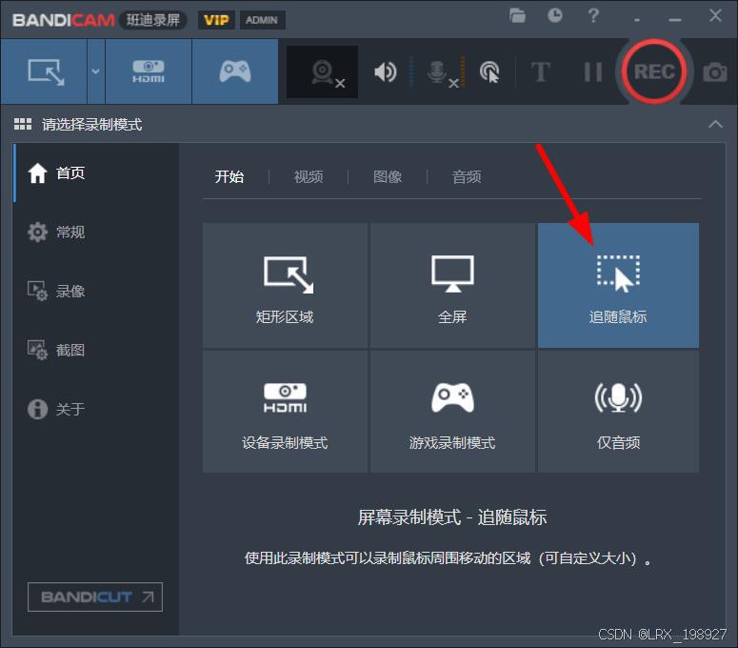Image resolution: width=738 pixels, height=648 pixels.
Task: Open 录像 video settings in sidebar
Action: [96, 291]
